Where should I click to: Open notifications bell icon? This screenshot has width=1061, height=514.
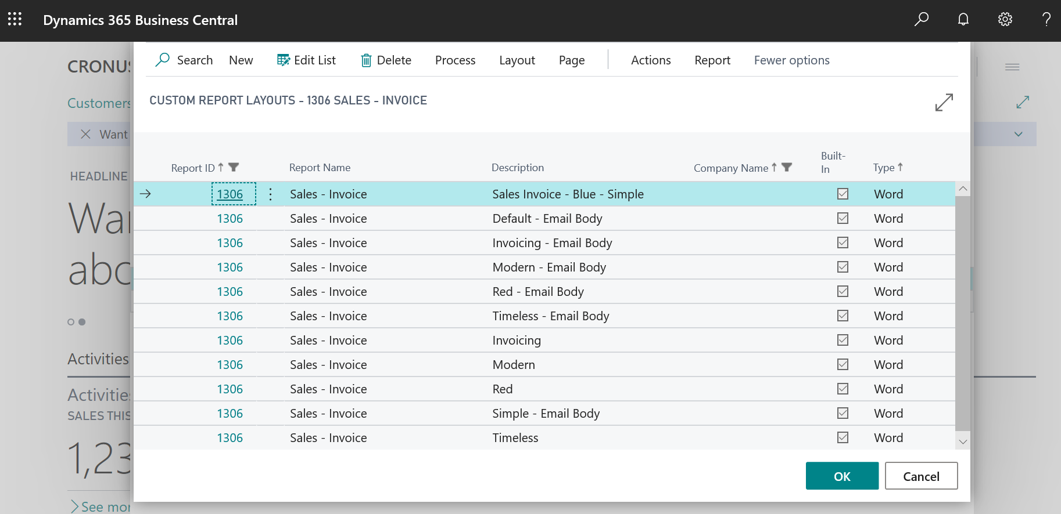tap(963, 19)
